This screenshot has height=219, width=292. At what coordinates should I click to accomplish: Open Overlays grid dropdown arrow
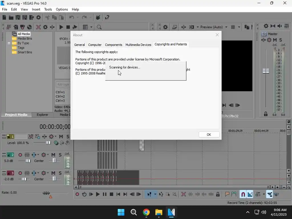pos(239,27)
